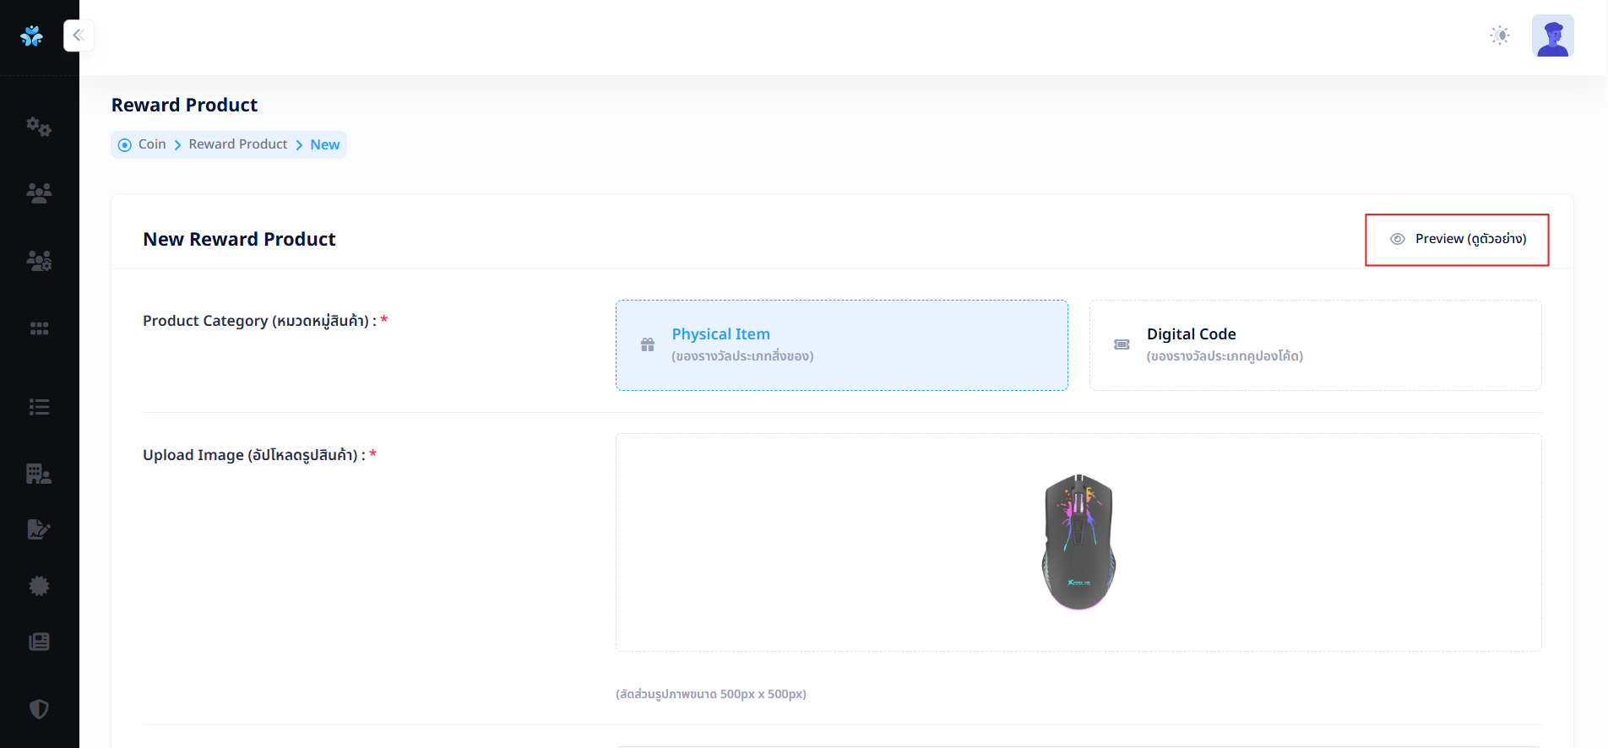
Task: Open the newspaper sidebar icon
Action: [39, 642]
